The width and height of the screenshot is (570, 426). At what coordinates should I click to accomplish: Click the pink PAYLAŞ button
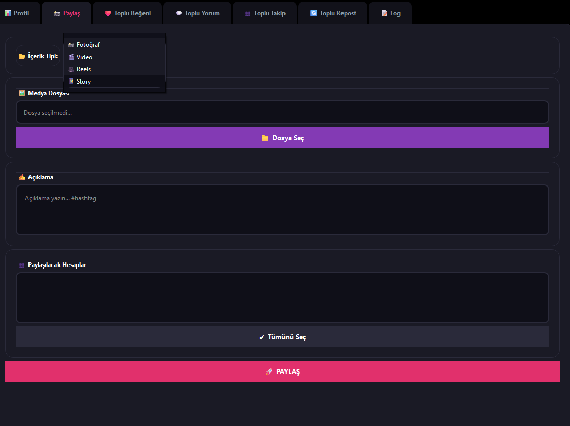282,371
